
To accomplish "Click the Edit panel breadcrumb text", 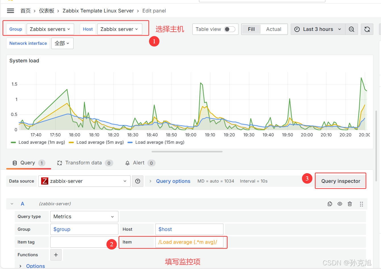I will [x=154, y=11].
